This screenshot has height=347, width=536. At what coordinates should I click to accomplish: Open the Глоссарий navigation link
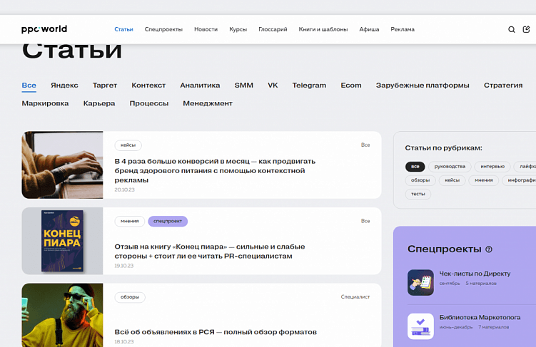[x=273, y=29]
